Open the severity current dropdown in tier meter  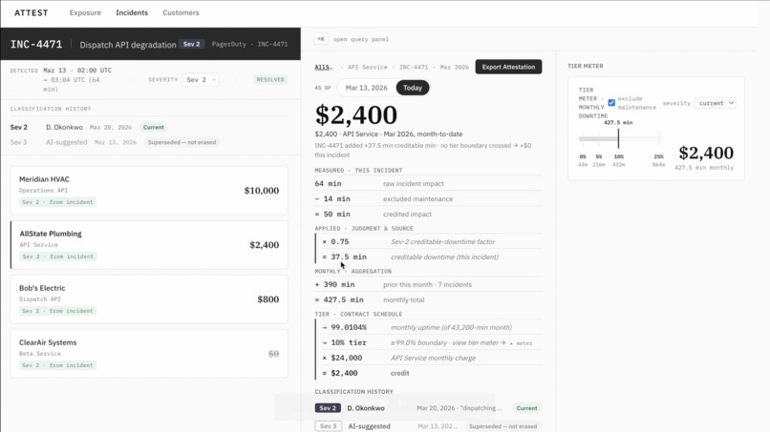[x=717, y=103]
